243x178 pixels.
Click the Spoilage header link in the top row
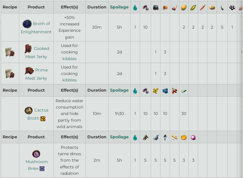(x=119, y=7)
